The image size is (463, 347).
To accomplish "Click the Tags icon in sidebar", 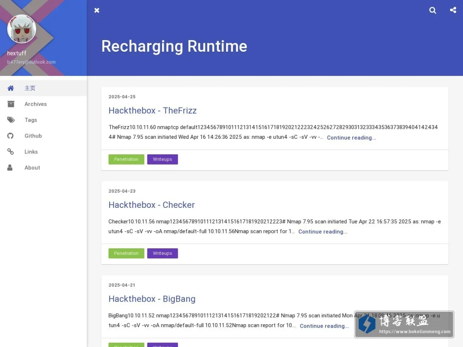I will coord(11,120).
